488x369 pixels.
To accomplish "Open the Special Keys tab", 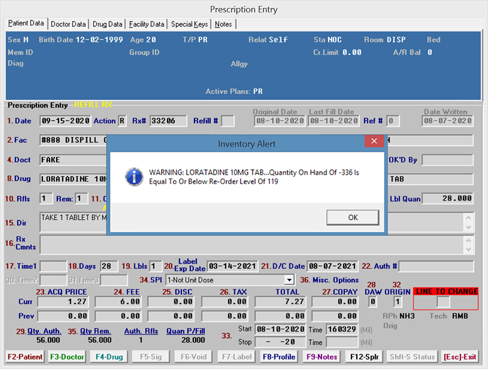I will (x=189, y=24).
